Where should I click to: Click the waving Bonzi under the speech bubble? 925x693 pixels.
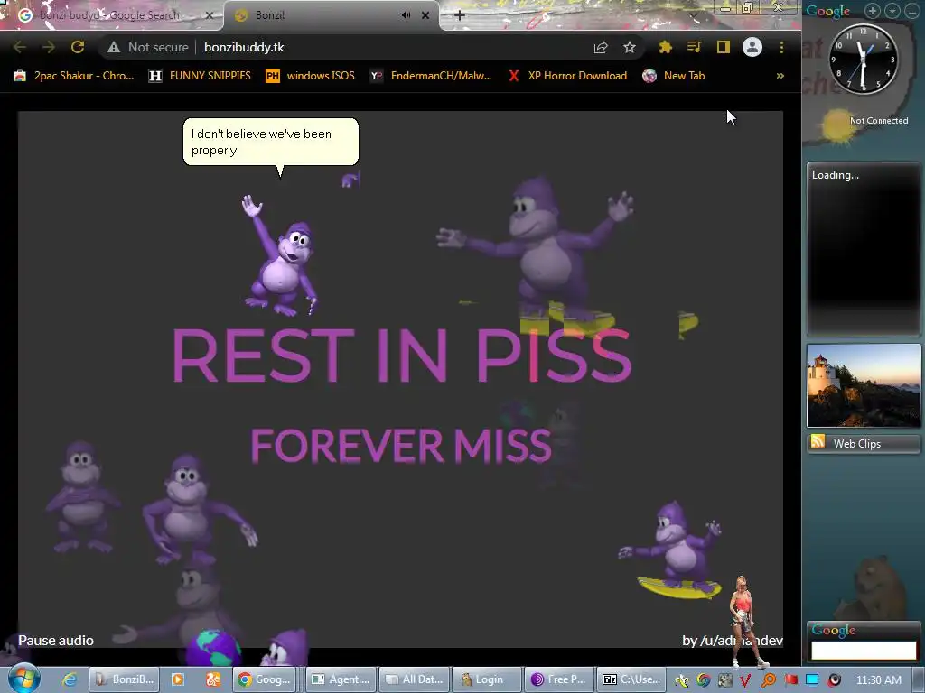281,255
